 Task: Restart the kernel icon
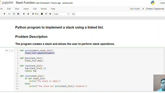(46, 14)
